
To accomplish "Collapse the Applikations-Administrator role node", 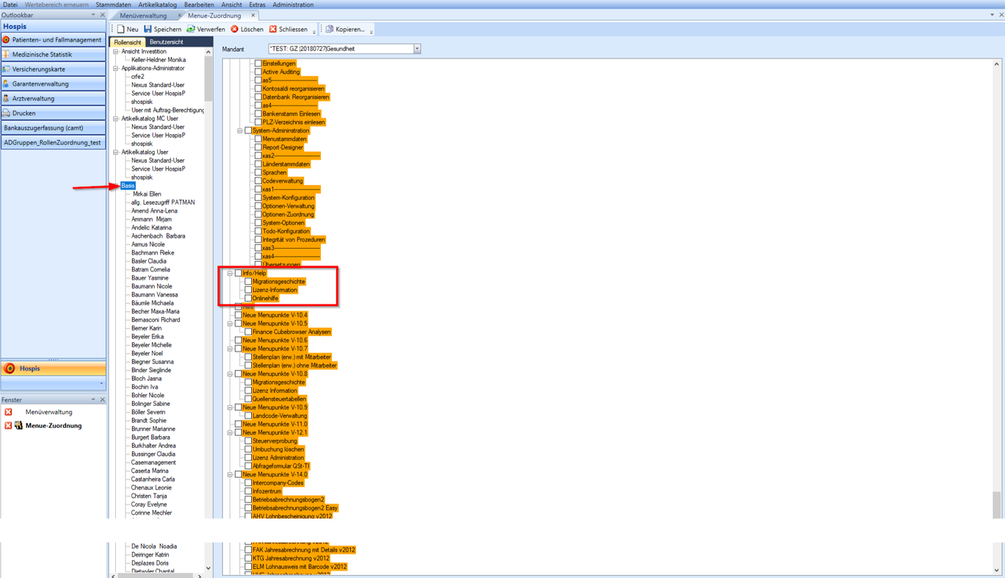I will [x=116, y=69].
